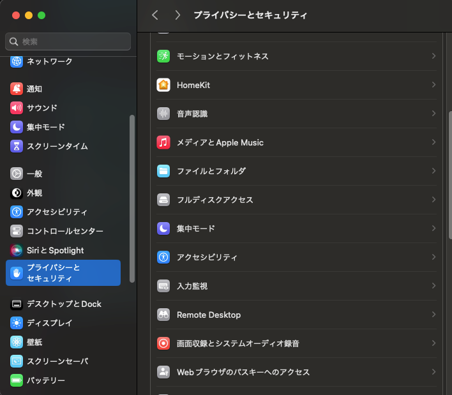Select 一般 text in sidebar
The width and height of the screenshot is (452, 395).
34,174
